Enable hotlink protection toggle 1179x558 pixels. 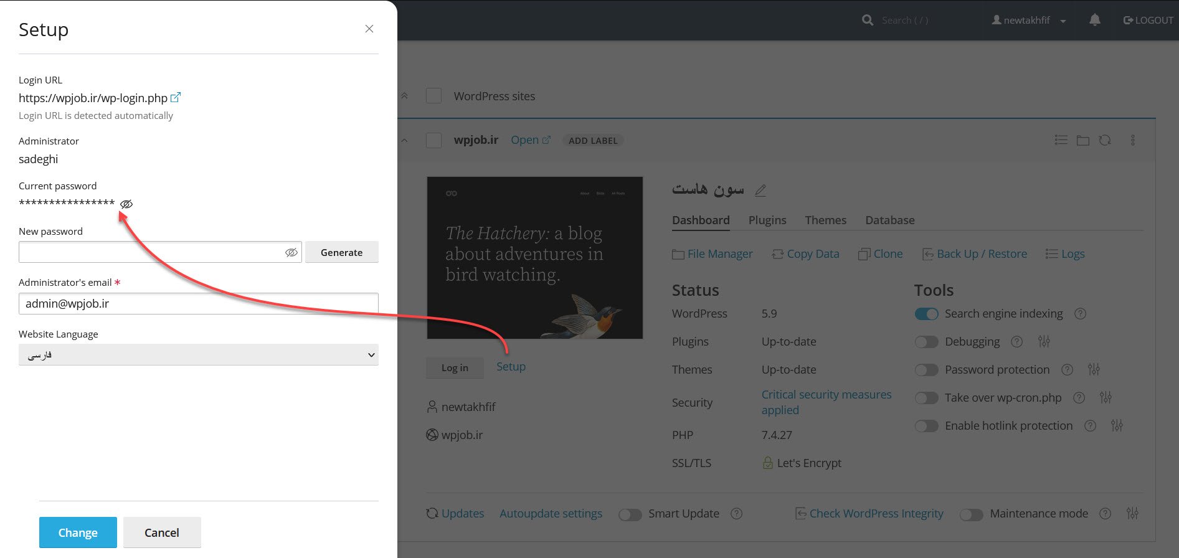(x=926, y=426)
